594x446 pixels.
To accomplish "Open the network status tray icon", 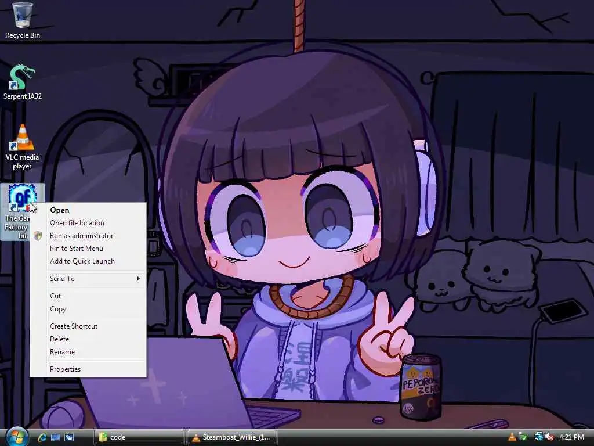I will 538,437.
